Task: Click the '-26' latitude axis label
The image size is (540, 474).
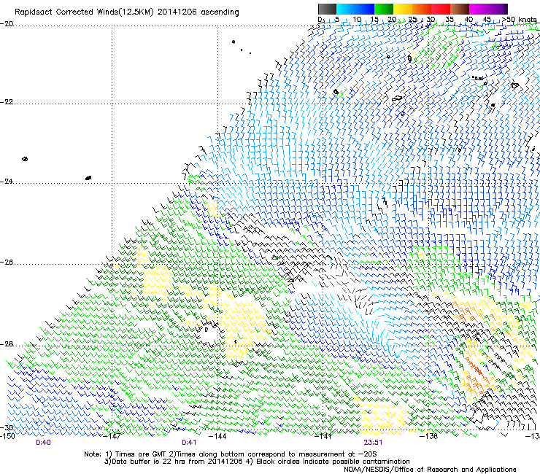Action: coord(7,263)
